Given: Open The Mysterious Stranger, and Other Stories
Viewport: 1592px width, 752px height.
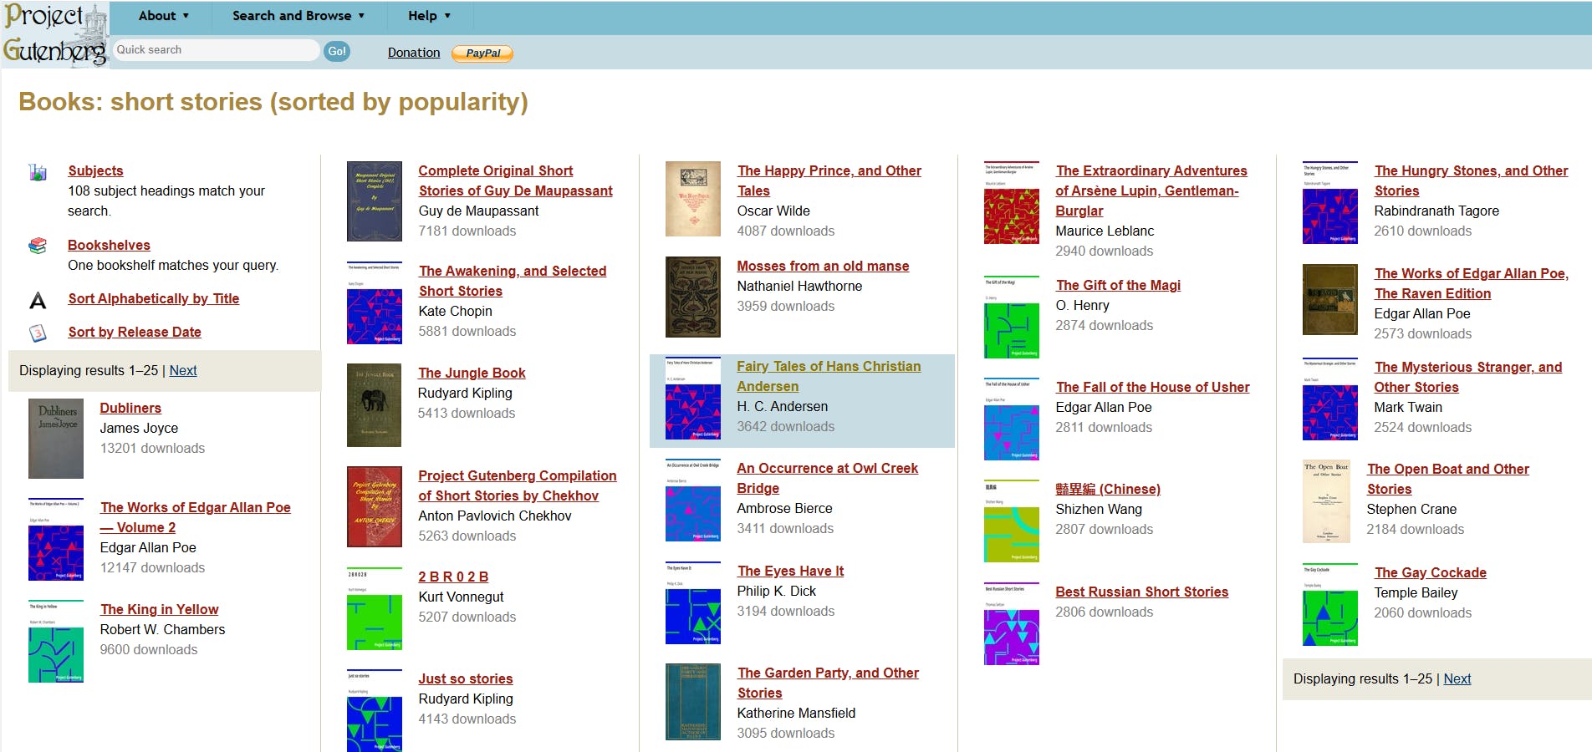Looking at the screenshot, I should pos(1468,377).
